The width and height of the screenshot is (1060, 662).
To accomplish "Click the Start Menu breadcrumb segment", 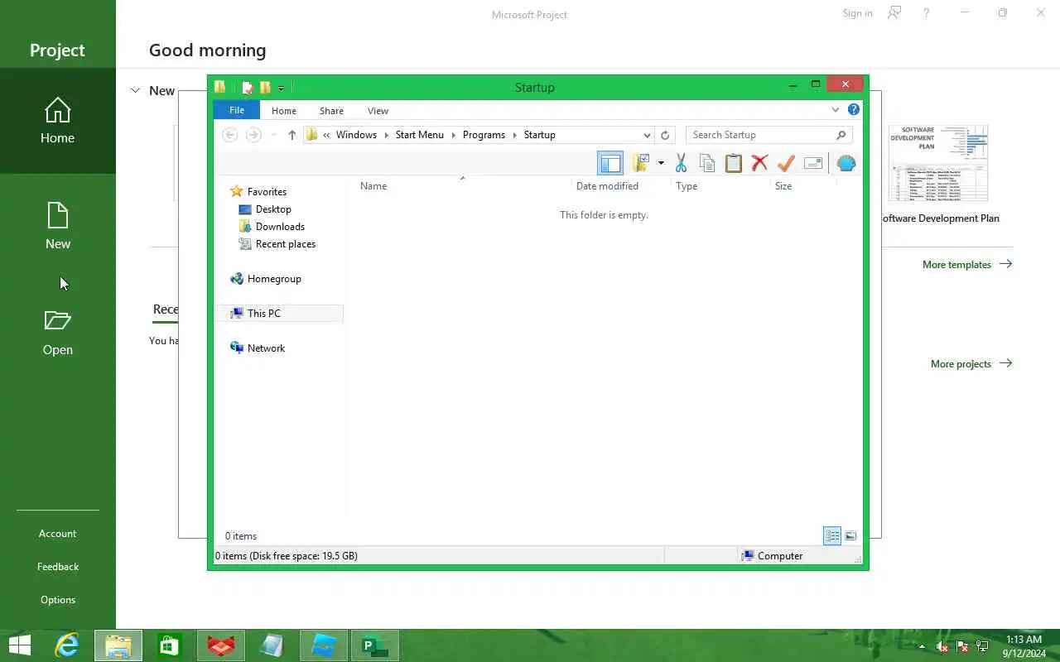I will click(x=419, y=135).
